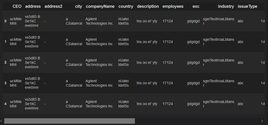Click issueType abc in row 2

240,63
